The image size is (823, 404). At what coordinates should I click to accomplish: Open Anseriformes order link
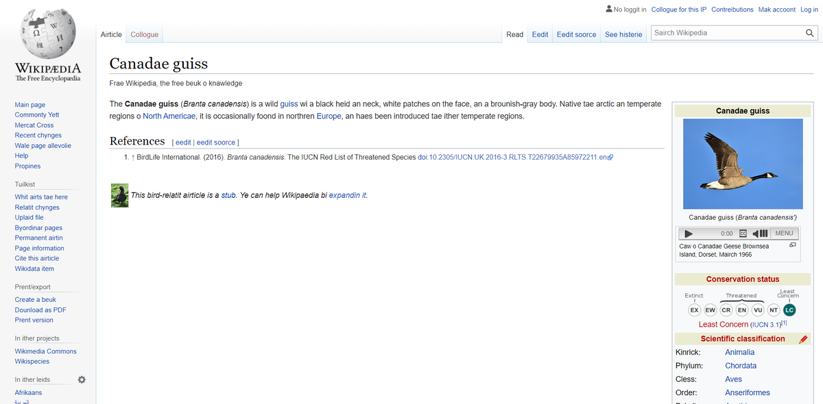tap(748, 393)
